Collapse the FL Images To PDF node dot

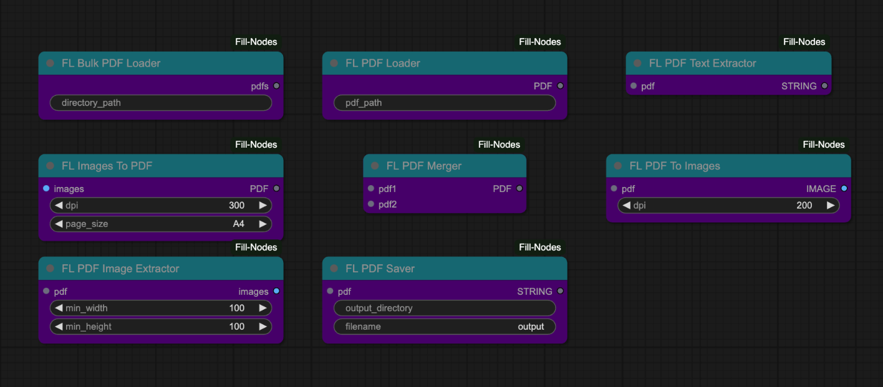click(x=50, y=166)
